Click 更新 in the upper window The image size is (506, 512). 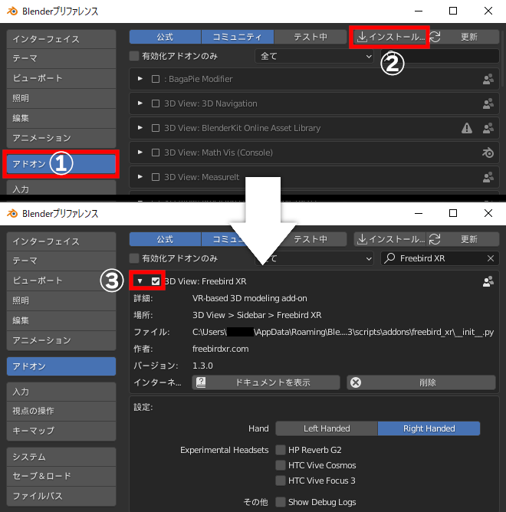pyautogui.click(x=469, y=37)
